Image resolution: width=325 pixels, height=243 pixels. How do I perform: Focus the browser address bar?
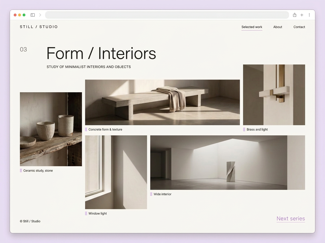pos(167,15)
